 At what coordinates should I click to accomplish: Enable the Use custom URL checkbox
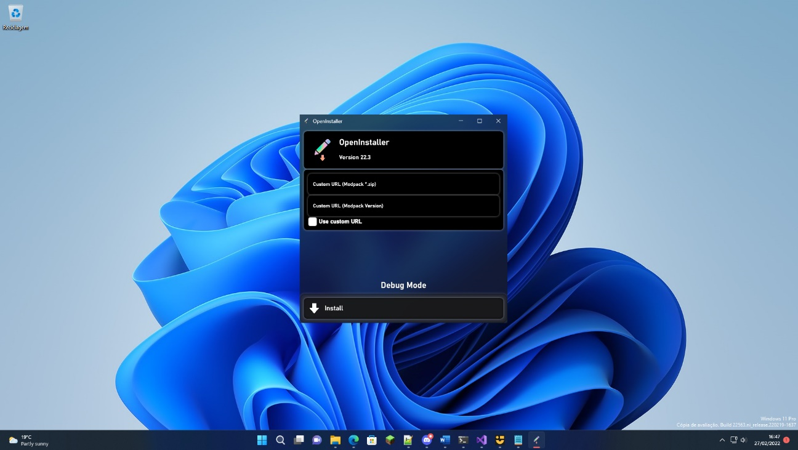(313, 222)
